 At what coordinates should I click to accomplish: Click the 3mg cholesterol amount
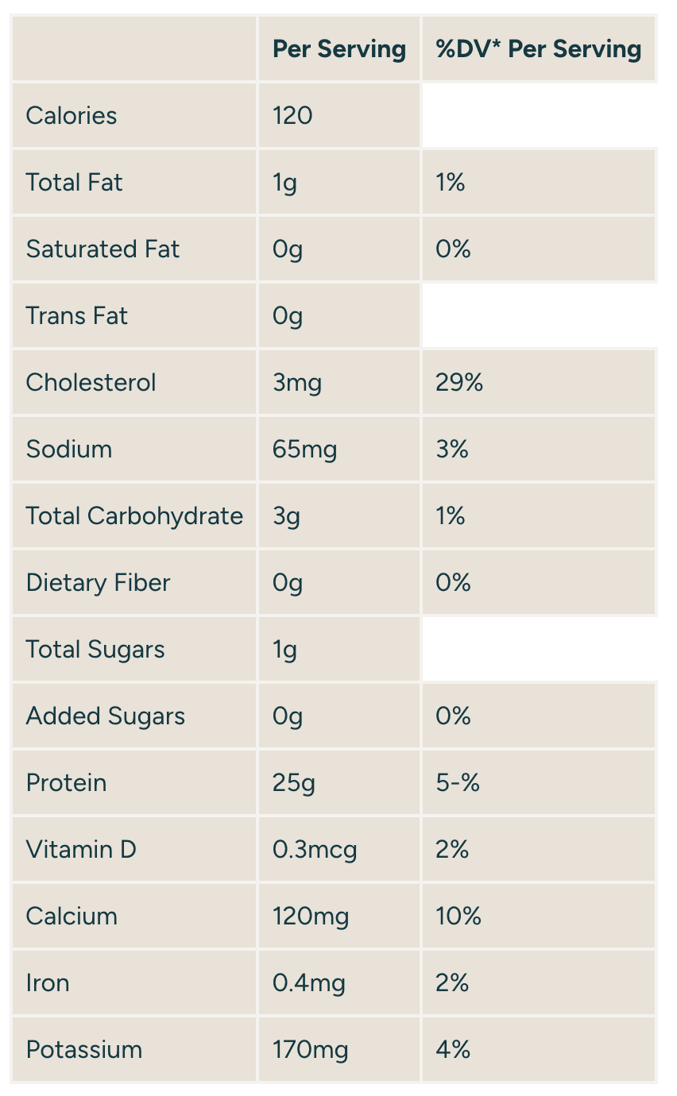pyautogui.click(x=297, y=383)
